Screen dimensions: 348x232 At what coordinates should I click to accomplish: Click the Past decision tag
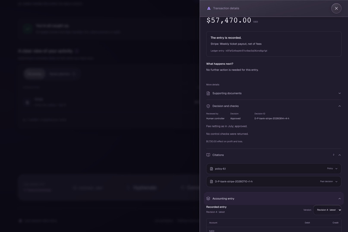click(326, 181)
